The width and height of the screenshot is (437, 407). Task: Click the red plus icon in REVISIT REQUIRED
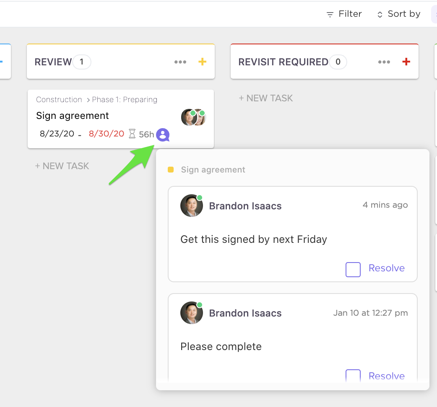tap(406, 62)
